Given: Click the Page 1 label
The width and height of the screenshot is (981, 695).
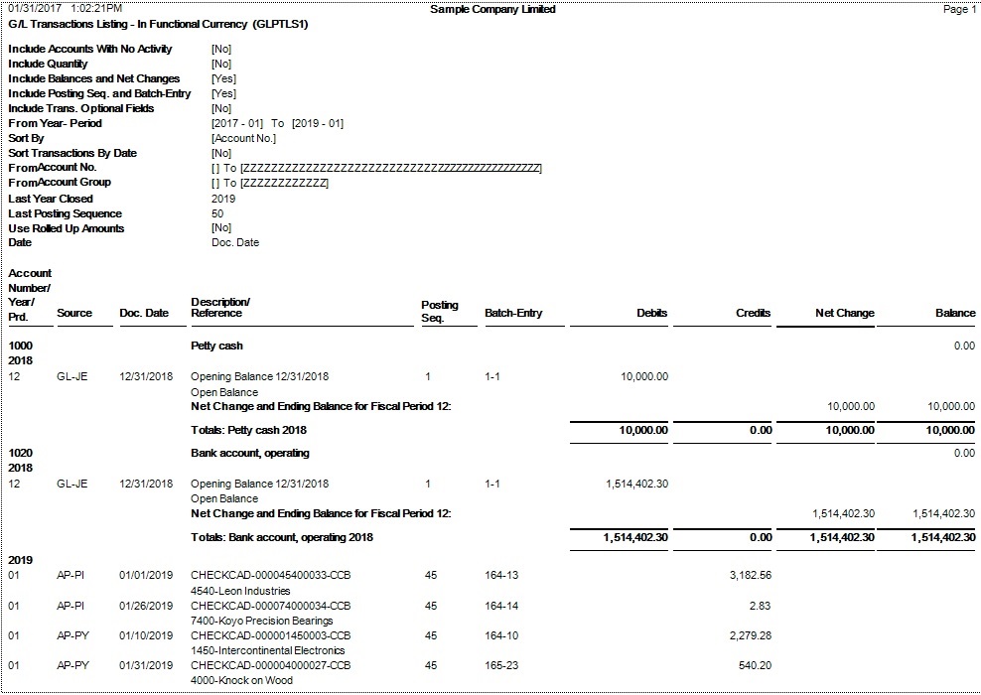Looking at the screenshot, I should point(959,10).
